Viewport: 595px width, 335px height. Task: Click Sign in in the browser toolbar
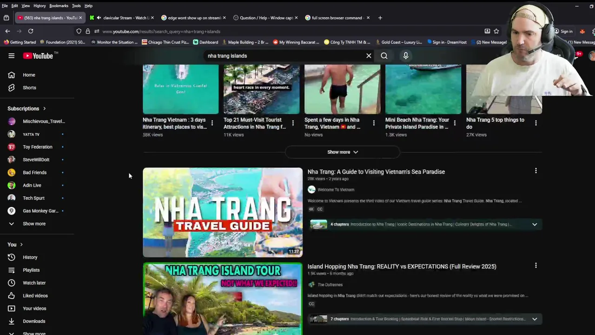click(x=563, y=31)
